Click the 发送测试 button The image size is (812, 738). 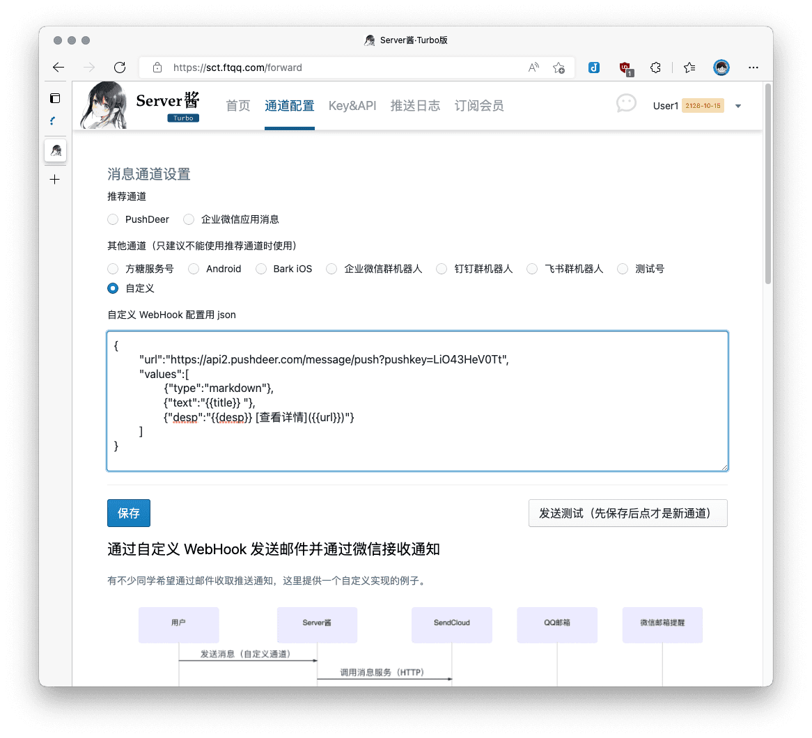pos(627,513)
